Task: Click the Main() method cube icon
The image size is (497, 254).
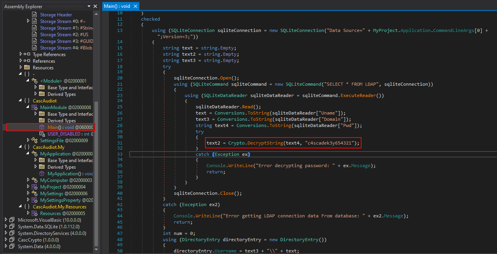Action: (x=42, y=127)
